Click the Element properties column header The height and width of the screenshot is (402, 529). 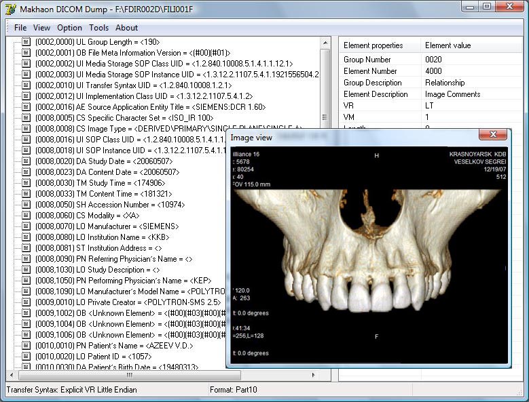(x=373, y=45)
